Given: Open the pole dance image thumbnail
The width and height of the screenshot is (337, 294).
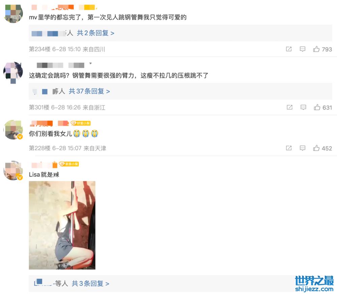Looking at the screenshot, I should 62,225.
